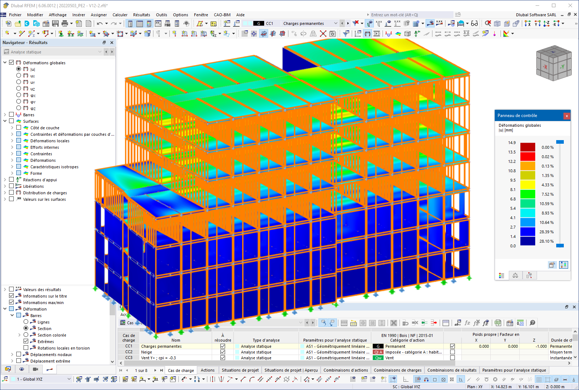Image resolution: width=579 pixels, height=390 pixels.
Task: Disable the Extrêmes checkbox under Barres
Action: pyautogui.click(x=25, y=341)
